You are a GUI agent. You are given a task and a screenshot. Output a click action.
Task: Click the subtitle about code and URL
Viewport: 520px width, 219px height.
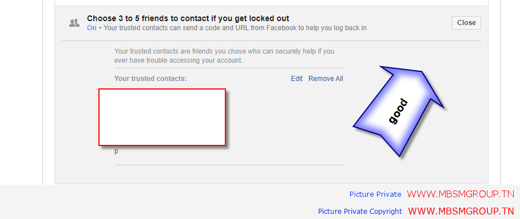click(235, 28)
